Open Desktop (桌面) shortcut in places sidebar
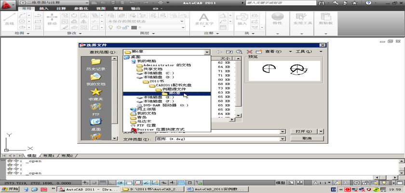This screenshot has width=405, height=193. click(x=96, y=124)
